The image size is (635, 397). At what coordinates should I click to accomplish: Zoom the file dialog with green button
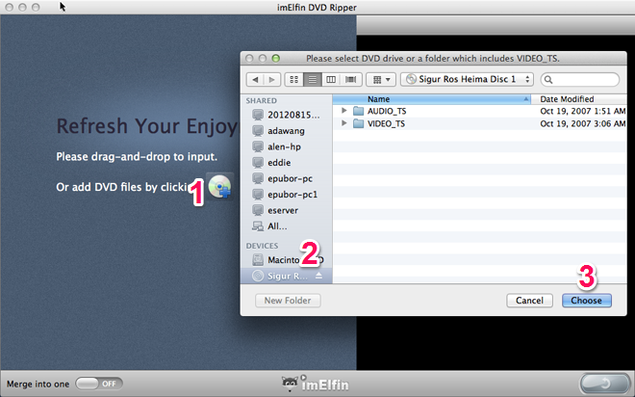pyautogui.click(x=276, y=59)
